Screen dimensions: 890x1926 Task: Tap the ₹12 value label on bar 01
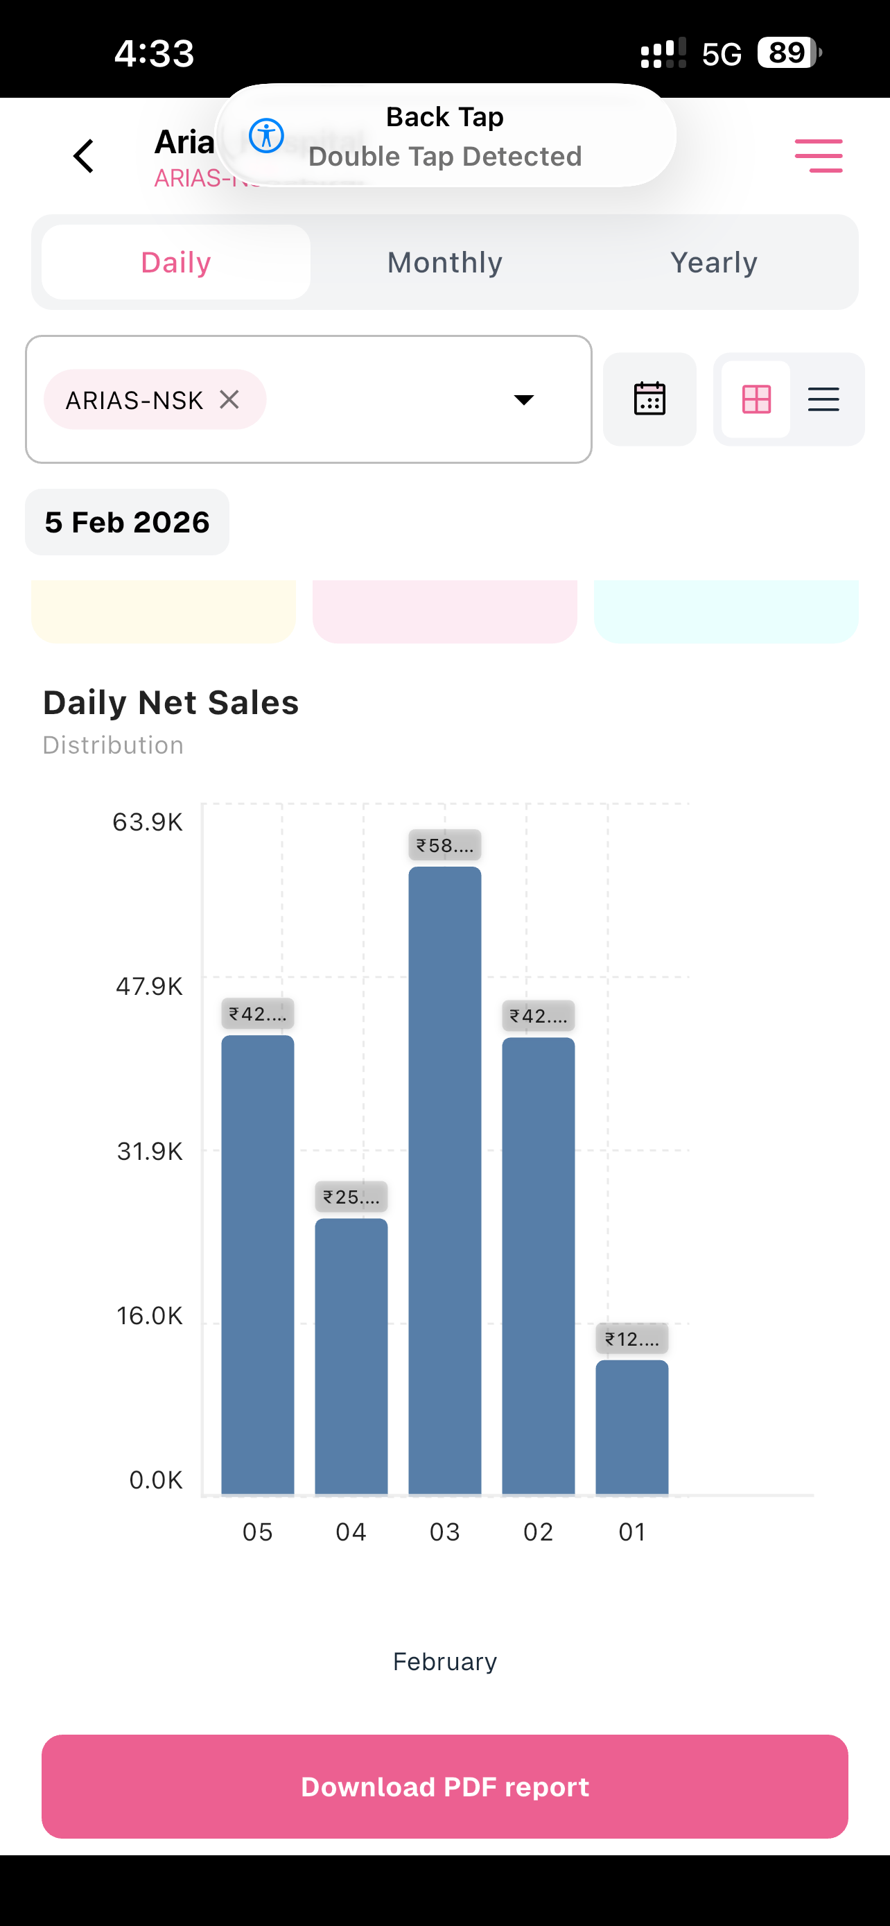[x=632, y=1338]
